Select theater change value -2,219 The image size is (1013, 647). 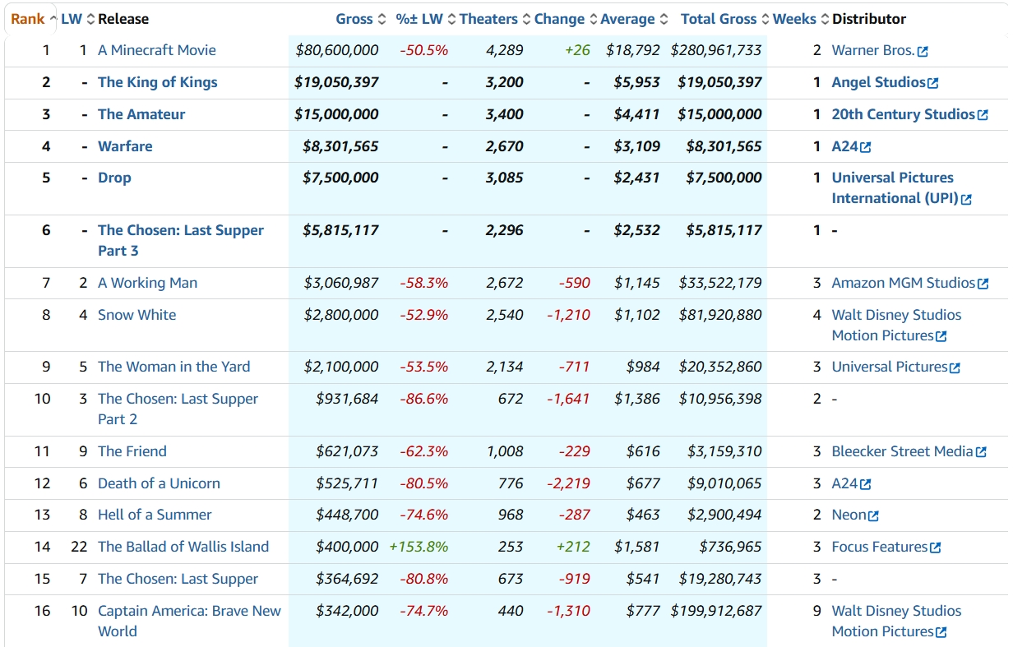coord(569,483)
